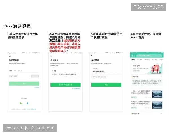Click the company name on 身份验证 screen

98,72
